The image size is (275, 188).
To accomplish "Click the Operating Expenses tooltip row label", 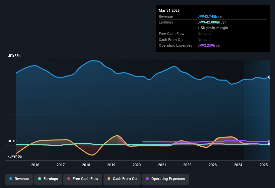I will [x=176, y=46].
